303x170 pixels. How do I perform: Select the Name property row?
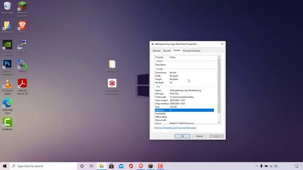click(x=184, y=90)
